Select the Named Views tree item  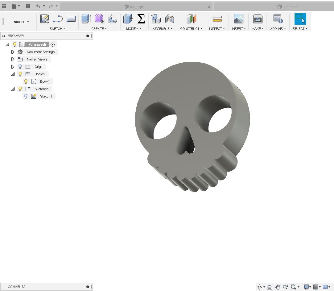point(37,59)
